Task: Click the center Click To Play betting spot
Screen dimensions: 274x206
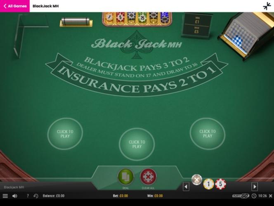Action: pos(137,144)
